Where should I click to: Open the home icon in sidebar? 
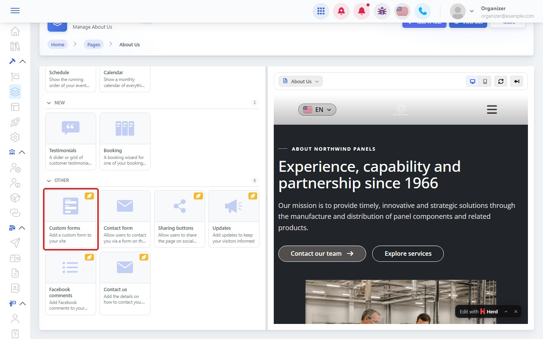click(15, 31)
